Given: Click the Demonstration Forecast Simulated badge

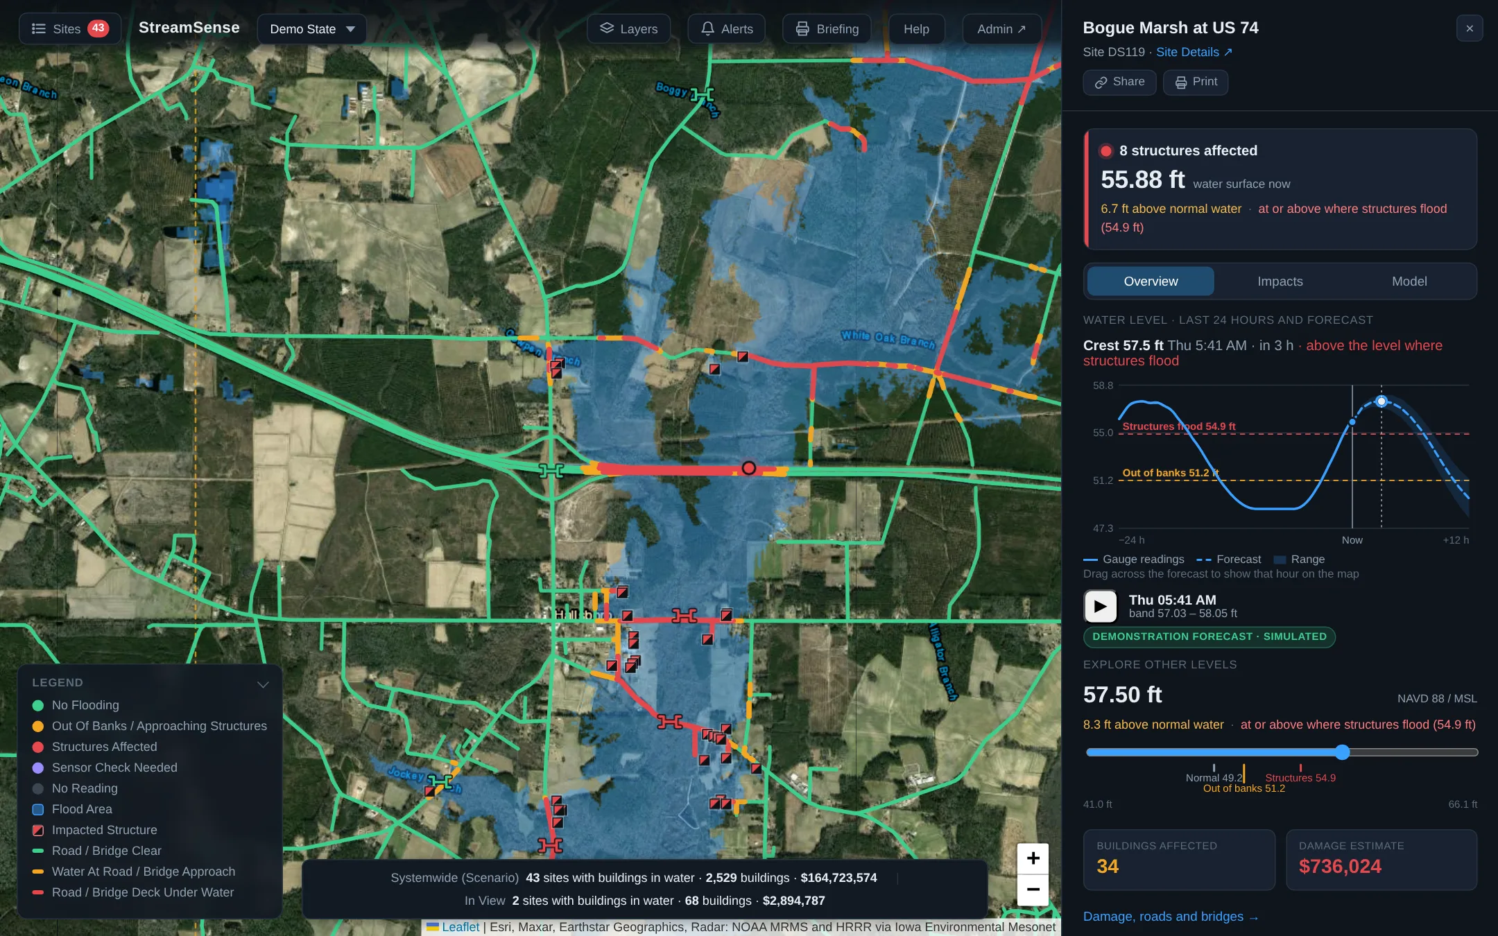Looking at the screenshot, I should click(1209, 636).
